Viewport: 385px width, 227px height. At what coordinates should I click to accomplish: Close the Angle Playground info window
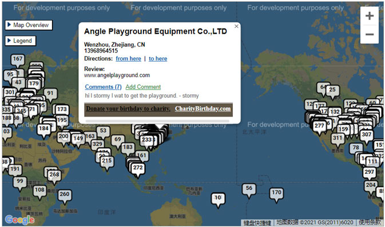point(236,26)
